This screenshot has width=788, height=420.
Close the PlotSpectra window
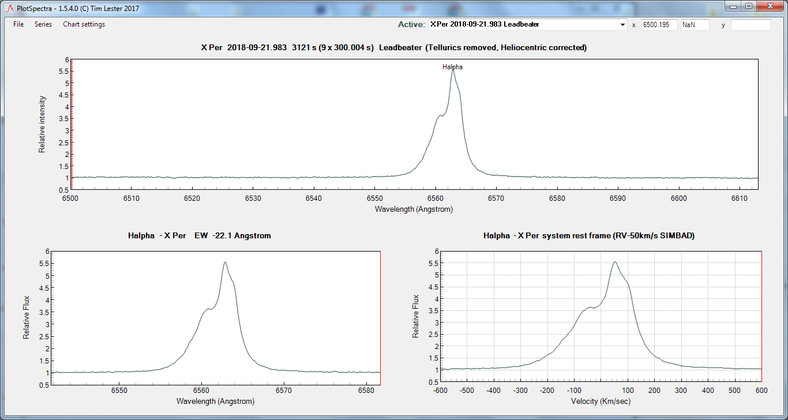tap(770, 6)
